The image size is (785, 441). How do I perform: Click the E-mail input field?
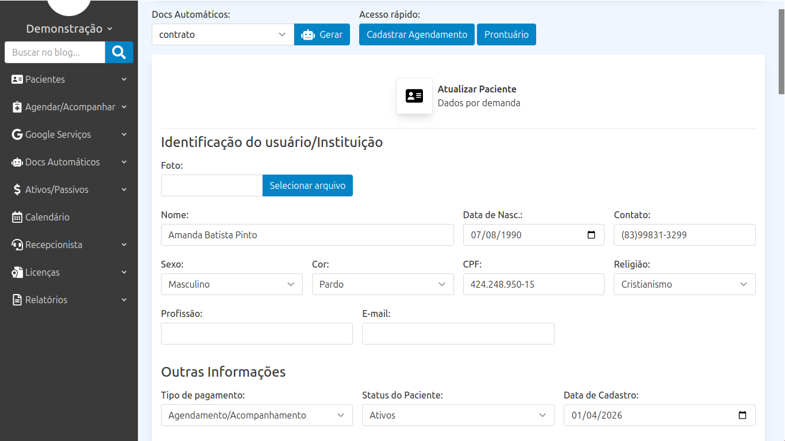pyautogui.click(x=458, y=334)
